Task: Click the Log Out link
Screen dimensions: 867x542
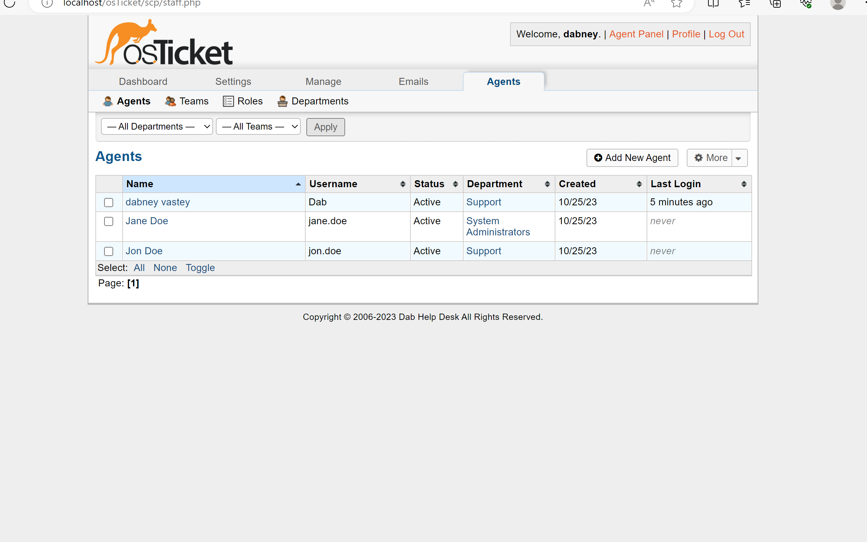Action: (x=727, y=34)
